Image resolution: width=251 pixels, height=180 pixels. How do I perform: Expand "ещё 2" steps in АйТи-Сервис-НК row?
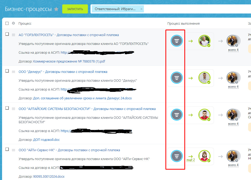pyautogui.click(x=191, y=160)
